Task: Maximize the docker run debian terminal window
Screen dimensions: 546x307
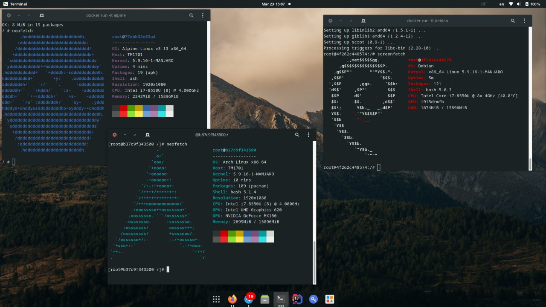Action: pos(351,20)
